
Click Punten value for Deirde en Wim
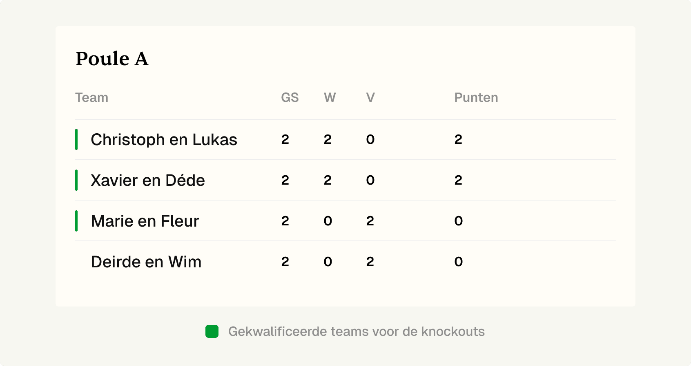coord(459,262)
